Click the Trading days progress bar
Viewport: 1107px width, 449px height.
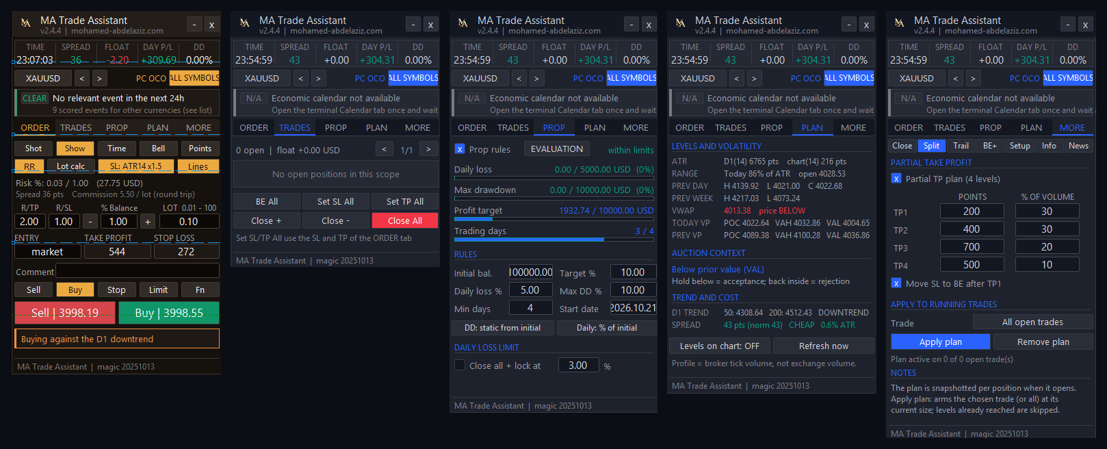click(x=554, y=240)
